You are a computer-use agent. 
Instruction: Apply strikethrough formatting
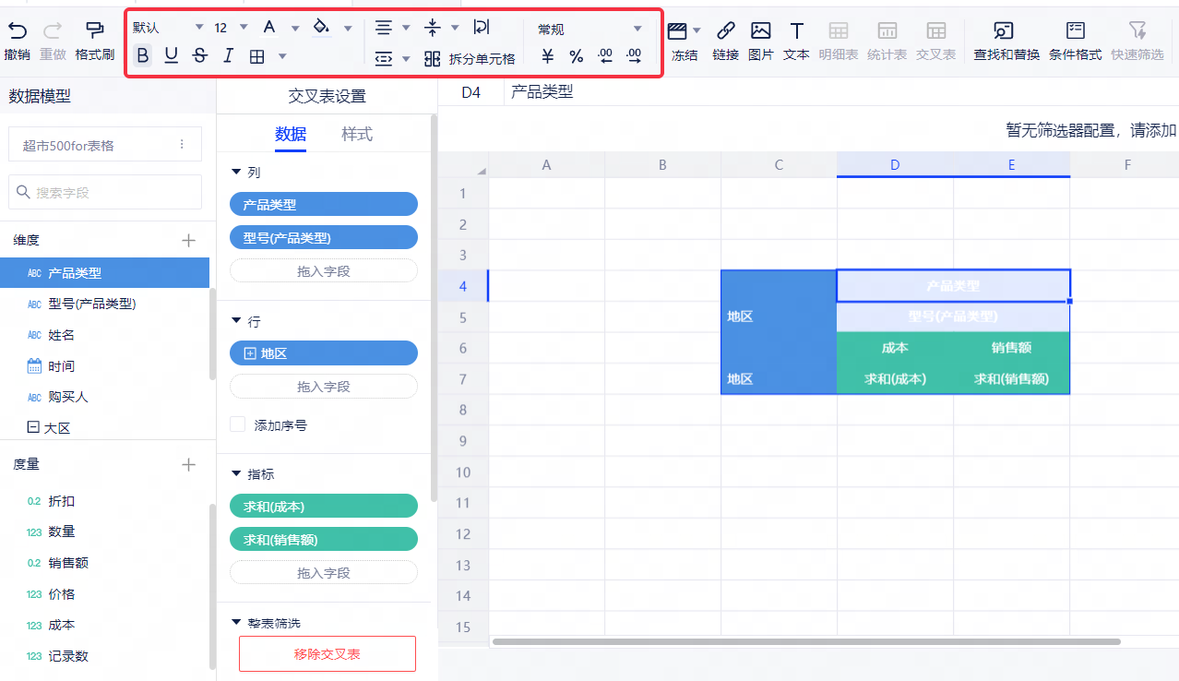tap(200, 56)
